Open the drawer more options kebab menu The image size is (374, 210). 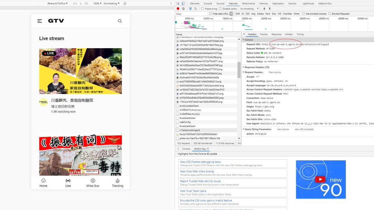point(178,149)
